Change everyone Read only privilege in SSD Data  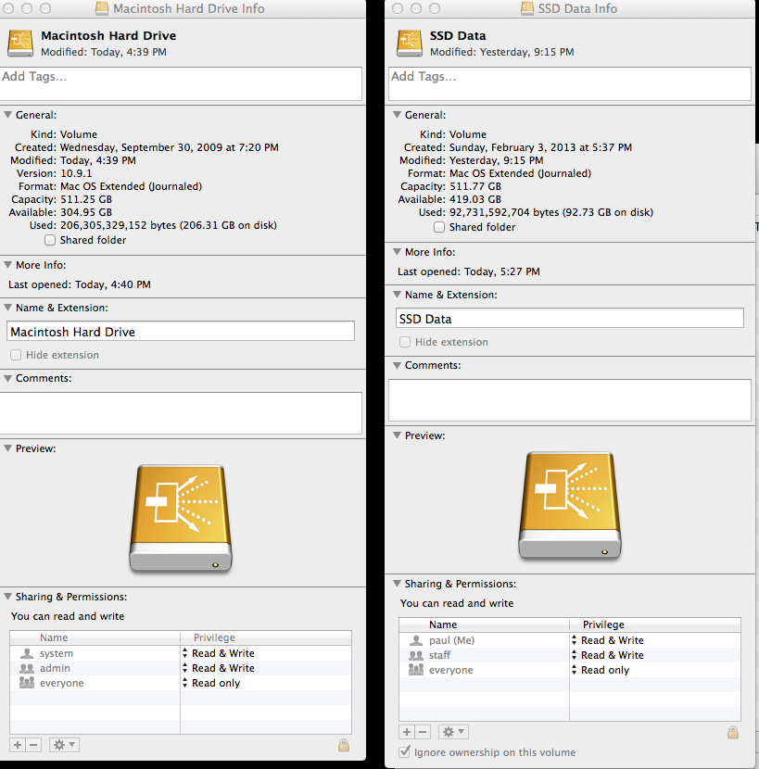point(601,670)
